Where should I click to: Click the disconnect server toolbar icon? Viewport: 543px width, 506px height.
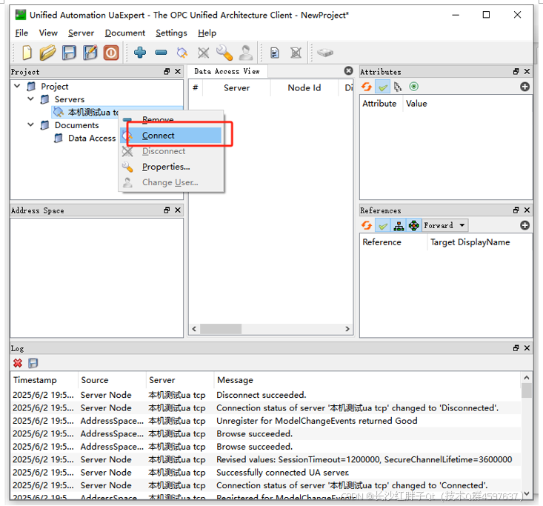[203, 53]
